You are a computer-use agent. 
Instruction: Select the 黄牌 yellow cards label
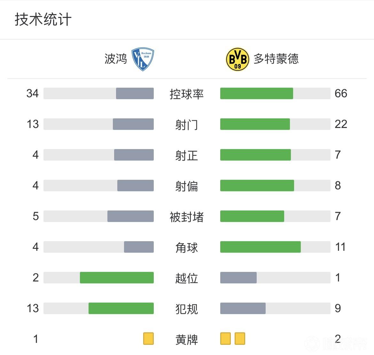(187, 339)
